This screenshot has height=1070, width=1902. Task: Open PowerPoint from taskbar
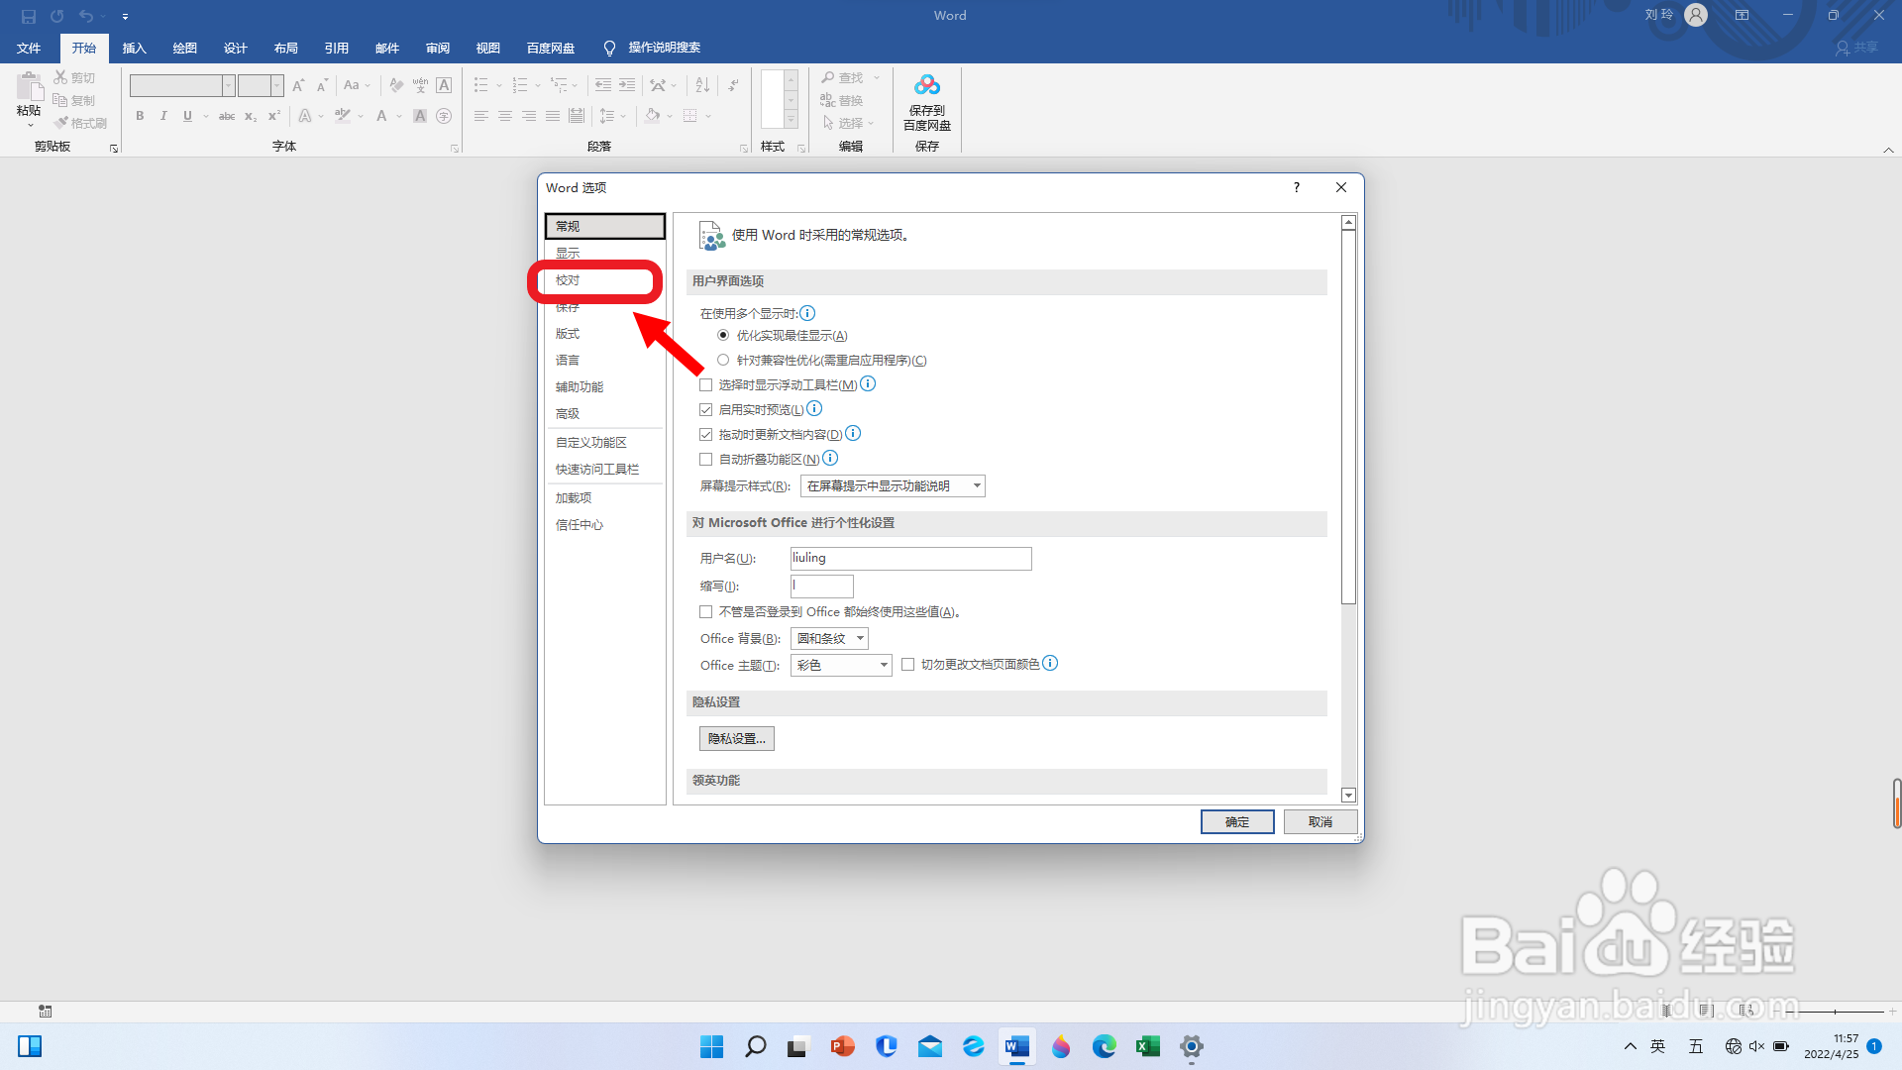(x=842, y=1046)
